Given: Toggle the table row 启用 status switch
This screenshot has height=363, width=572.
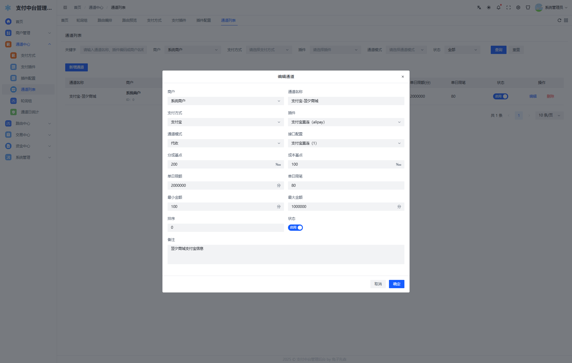Looking at the screenshot, I should point(500,96).
